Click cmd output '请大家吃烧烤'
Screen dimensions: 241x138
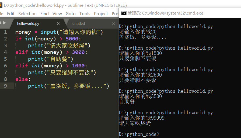coord(135,123)
